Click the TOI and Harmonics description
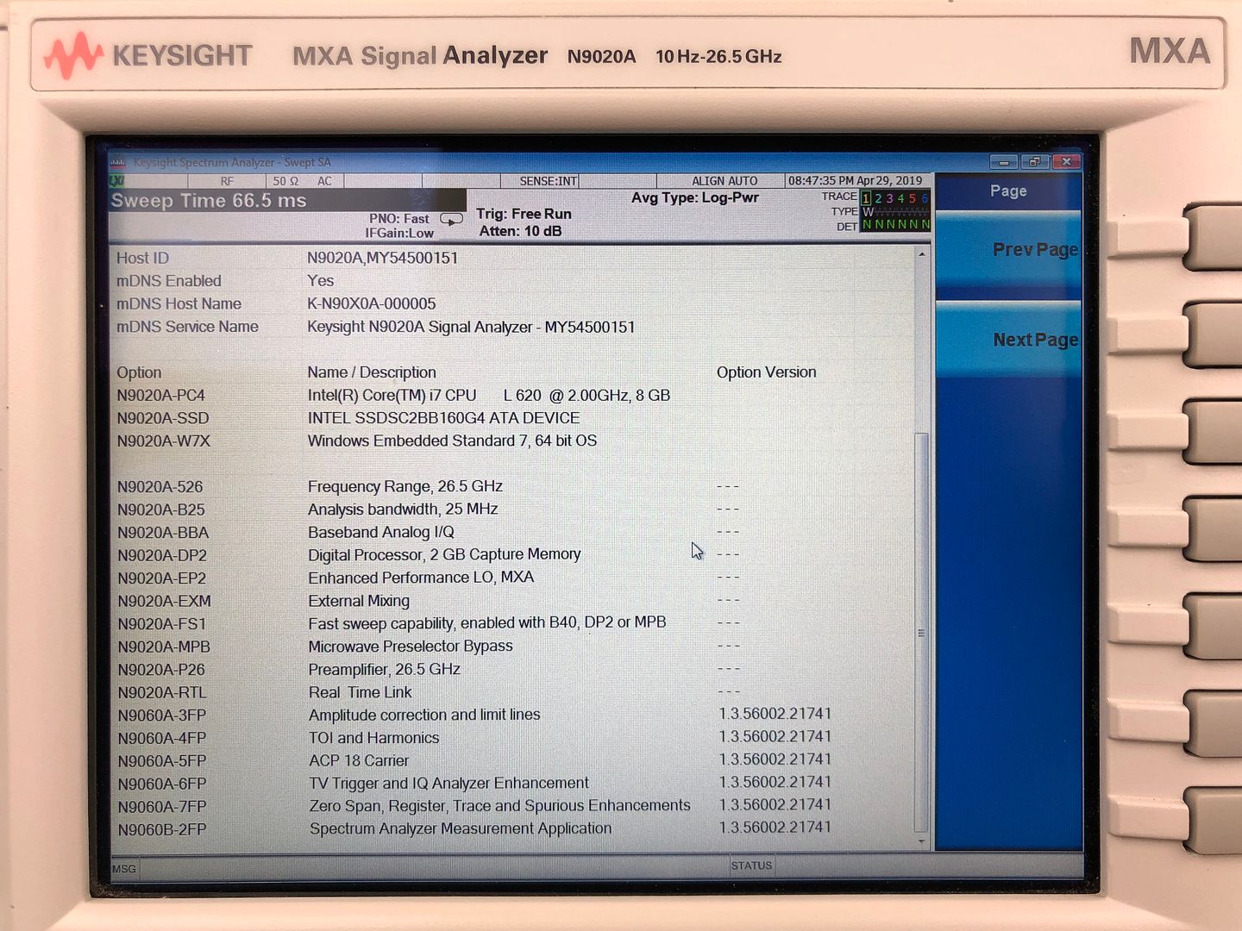 pyautogui.click(x=374, y=738)
